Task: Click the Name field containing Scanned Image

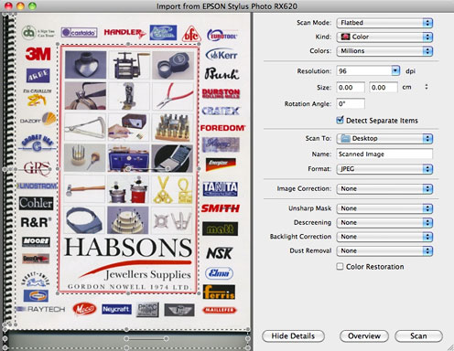Action: tap(384, 154)
